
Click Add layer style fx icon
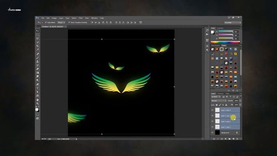(x=218, y=139)
